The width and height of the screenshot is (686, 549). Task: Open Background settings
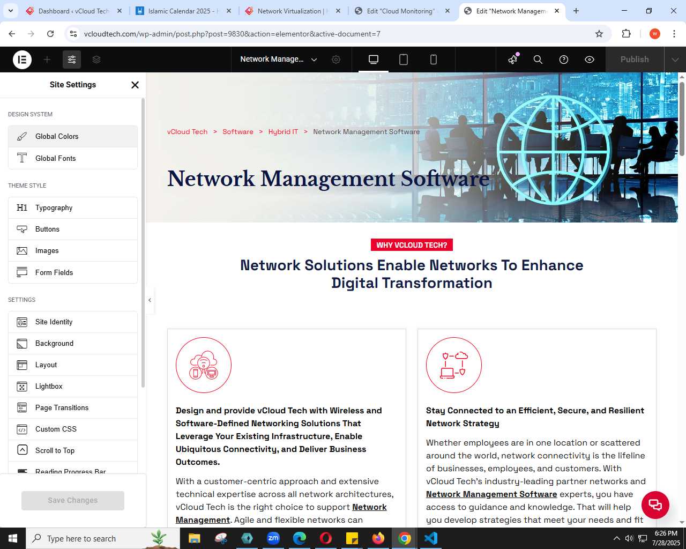(73, 344)
